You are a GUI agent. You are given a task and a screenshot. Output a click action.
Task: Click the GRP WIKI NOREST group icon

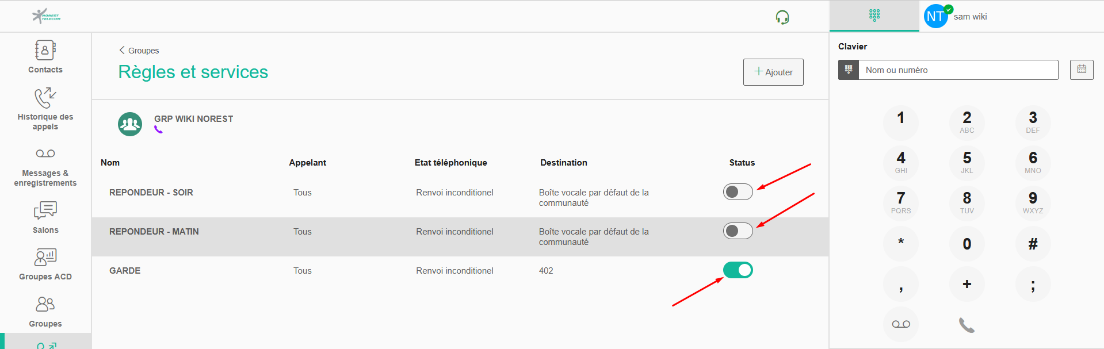(130, 124)
